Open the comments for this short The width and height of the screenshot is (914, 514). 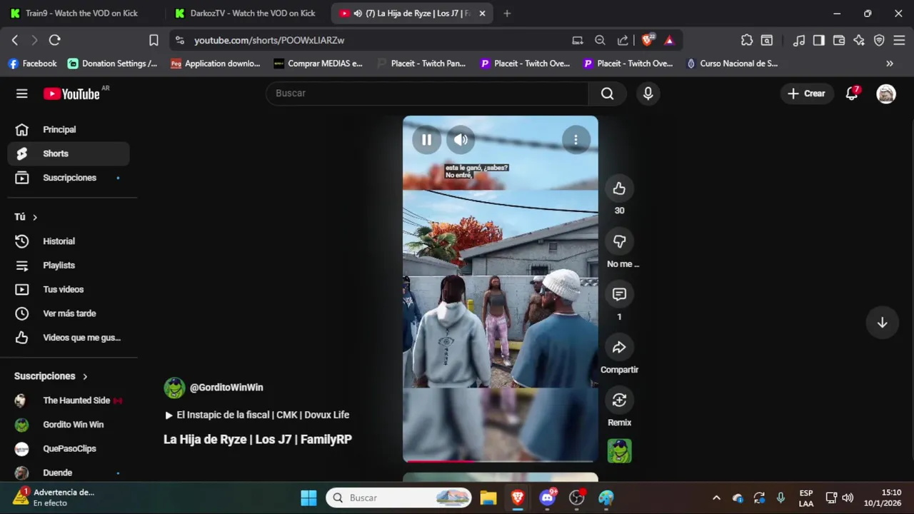point(619,294)
